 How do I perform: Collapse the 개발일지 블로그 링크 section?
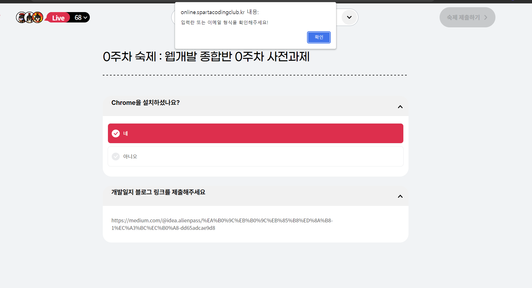click(x=400, y=196)
